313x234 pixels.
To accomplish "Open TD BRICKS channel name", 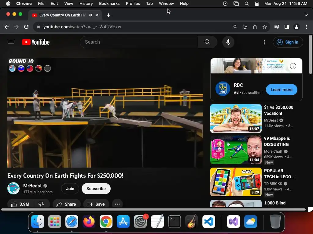I will (x=273, y=184).
